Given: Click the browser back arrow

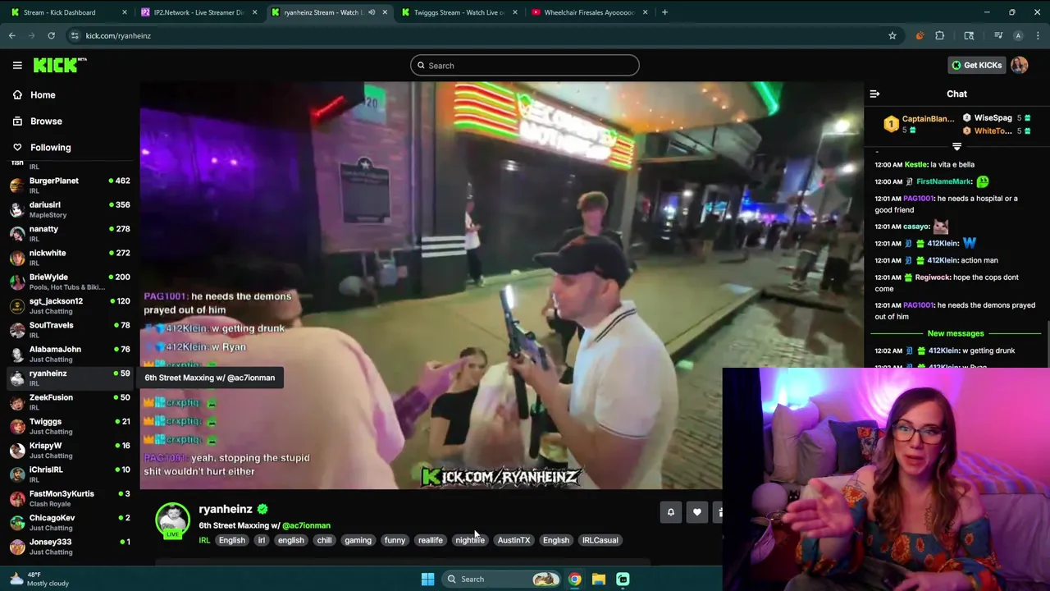Looking at the screenshot, I should [x=12, y=35].
